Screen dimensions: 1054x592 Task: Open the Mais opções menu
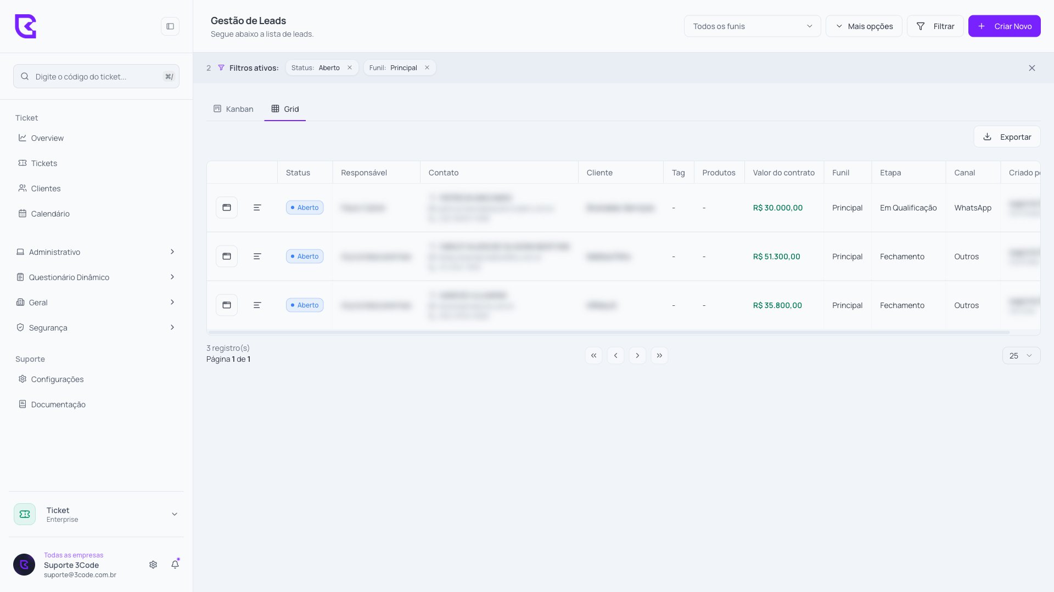click(864, 26)
